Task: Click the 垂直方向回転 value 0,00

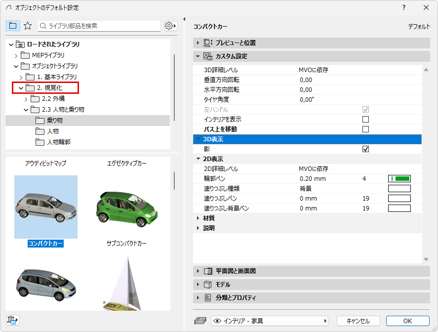Action: (306, 80)
